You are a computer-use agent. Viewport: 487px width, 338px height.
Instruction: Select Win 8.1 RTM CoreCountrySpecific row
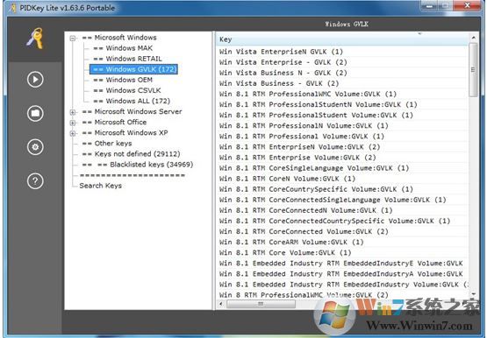coord(341,189)
